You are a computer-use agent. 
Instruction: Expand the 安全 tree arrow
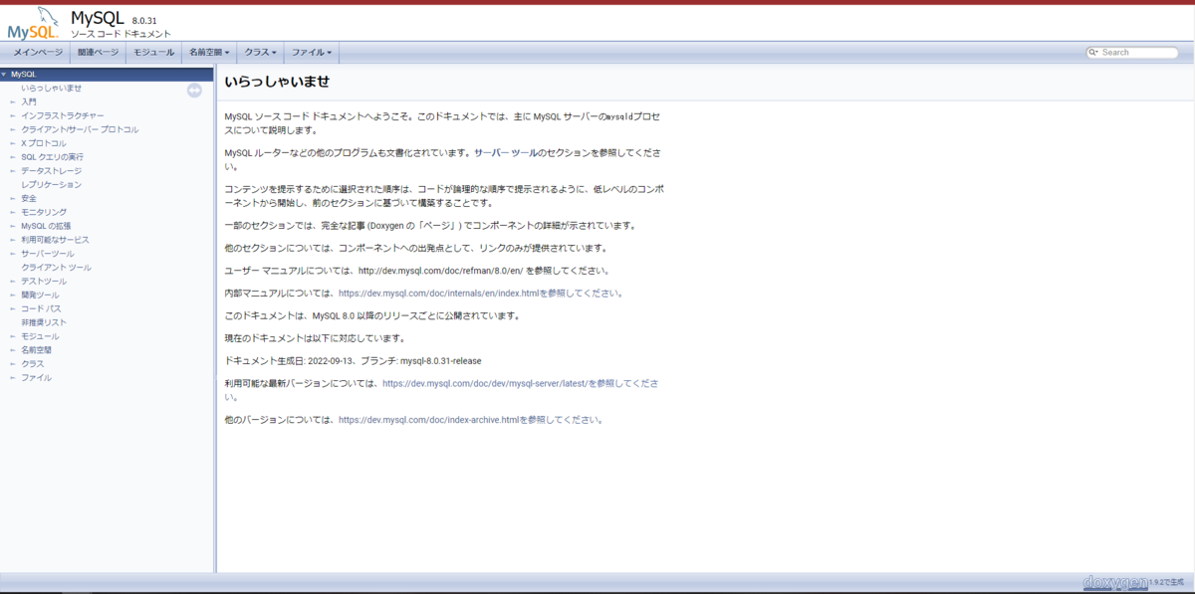pyautogui.click(x=13, y=198)
